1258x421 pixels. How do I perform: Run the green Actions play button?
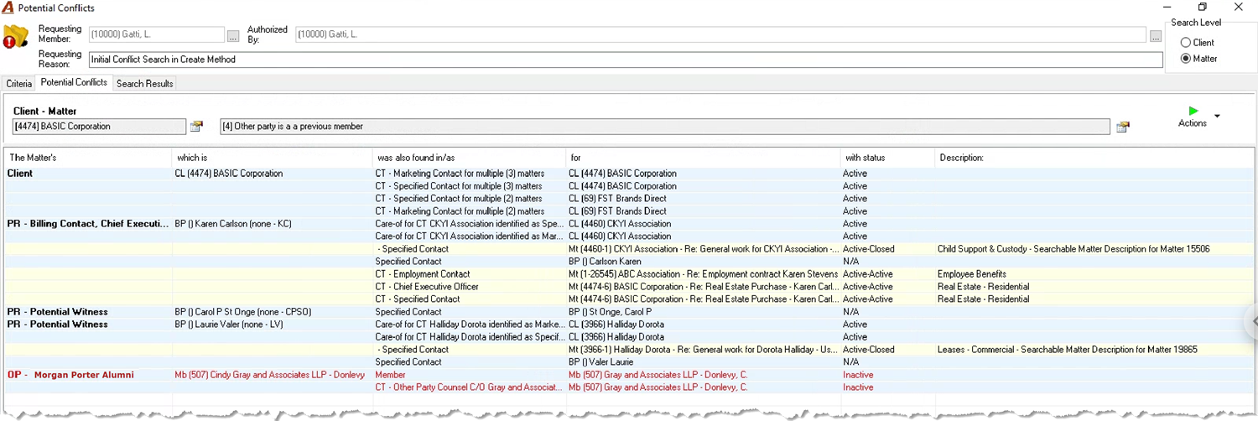click(1193, 111)
